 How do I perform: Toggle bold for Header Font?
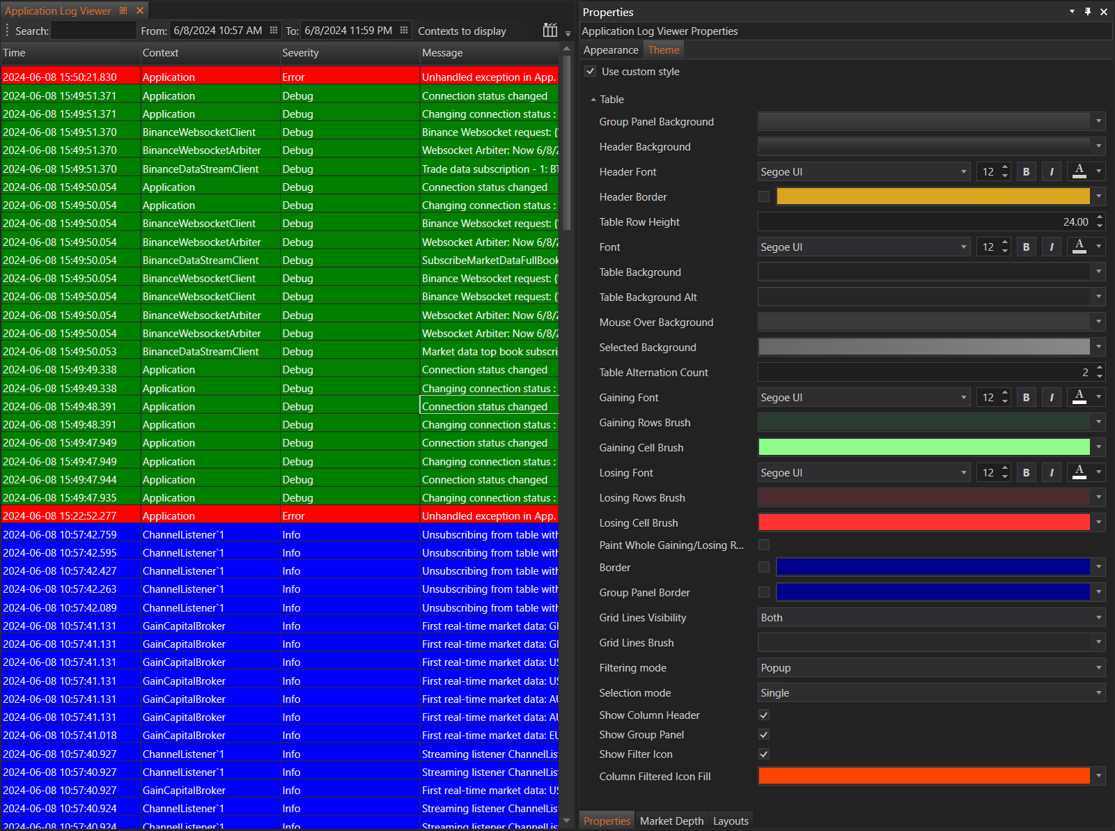[1026, 172]
